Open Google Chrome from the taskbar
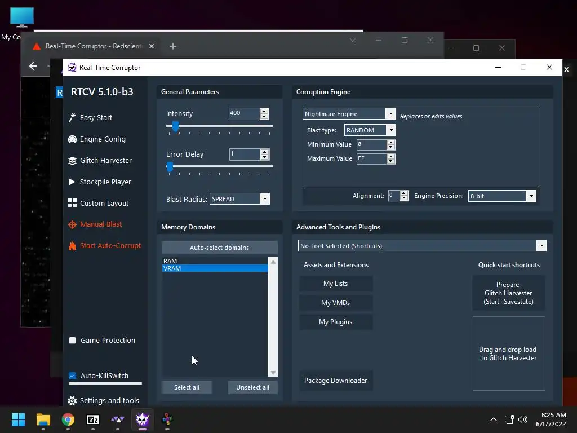This screenshot has width=577, height=433. click(68, 419)
